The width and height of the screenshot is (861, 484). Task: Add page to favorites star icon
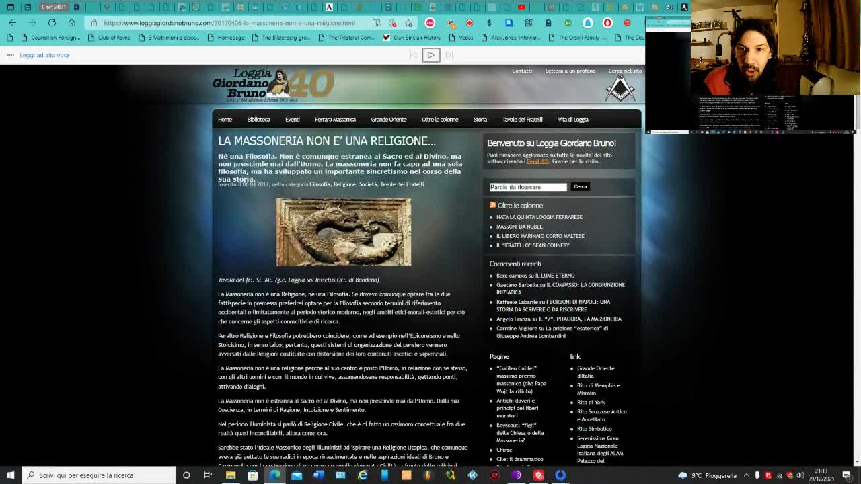tap(408, 23)
